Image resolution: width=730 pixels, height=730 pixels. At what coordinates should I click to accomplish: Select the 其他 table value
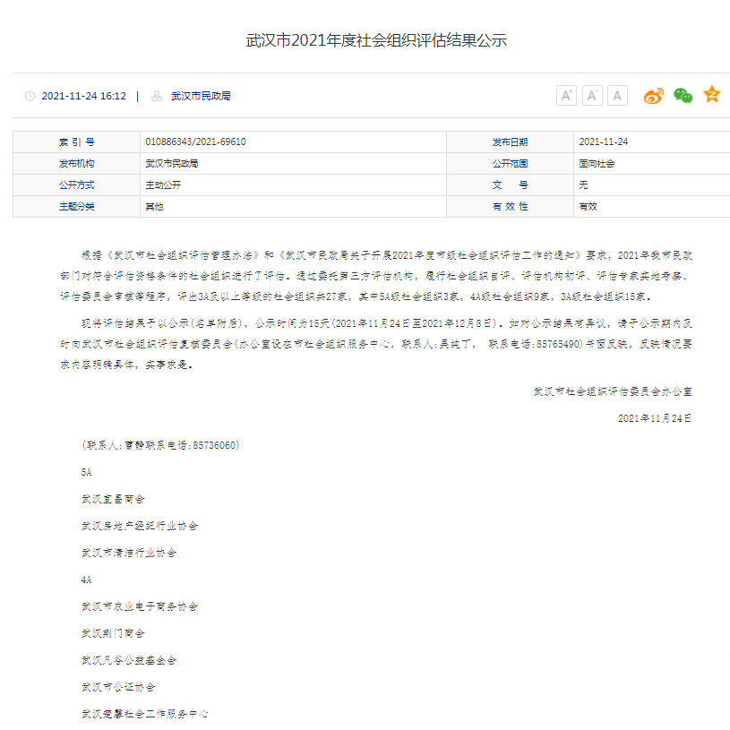154,206
